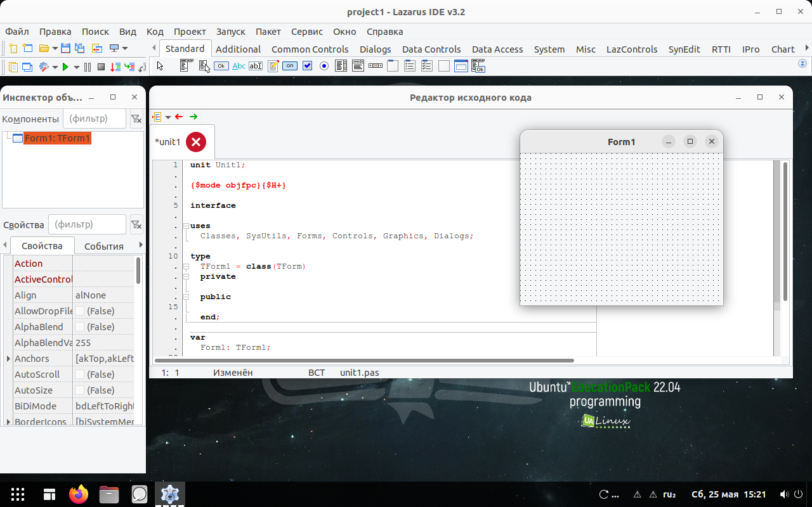Click the source editor horizontal scrollbar

click(363, 360)
